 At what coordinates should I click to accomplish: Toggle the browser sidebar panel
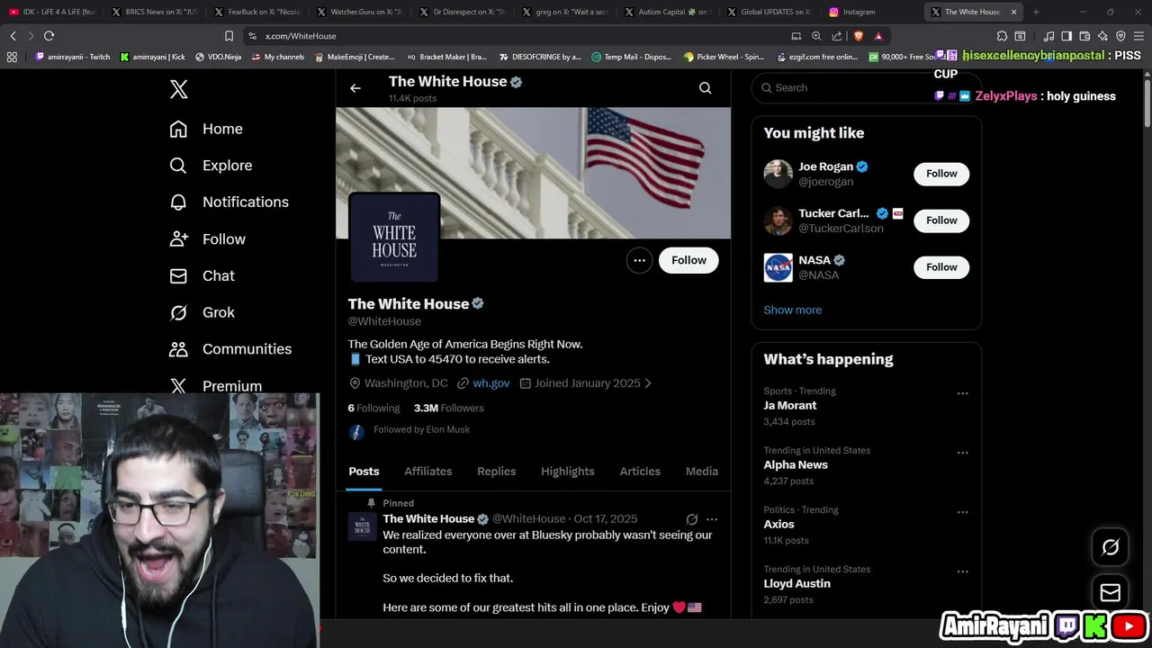[x=1066, y=36]
